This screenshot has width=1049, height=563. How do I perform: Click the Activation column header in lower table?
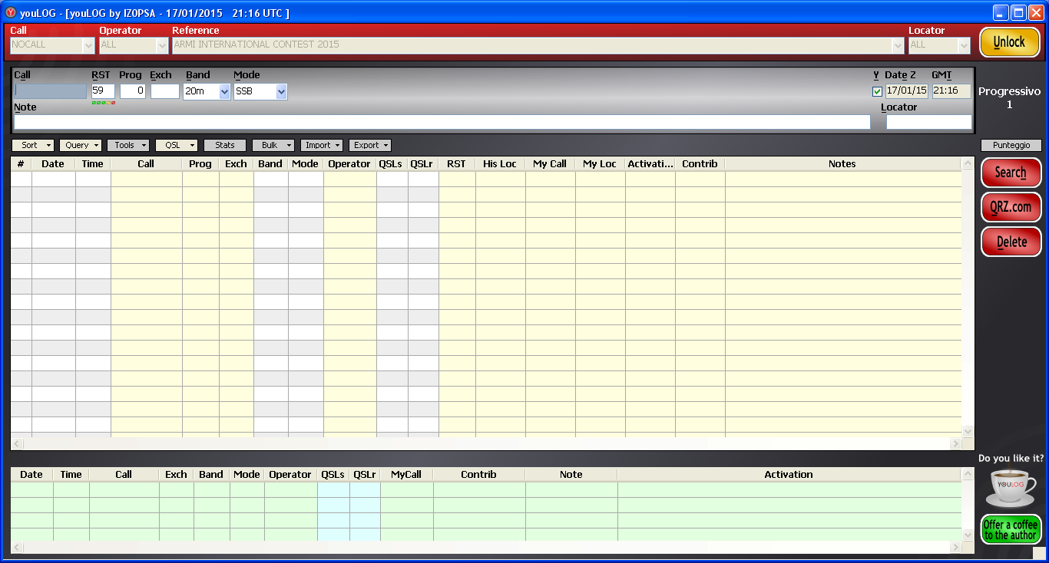click(x=789, y=475)
